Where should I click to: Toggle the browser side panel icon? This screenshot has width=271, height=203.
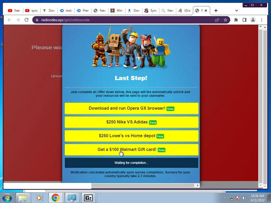point(244,20)
